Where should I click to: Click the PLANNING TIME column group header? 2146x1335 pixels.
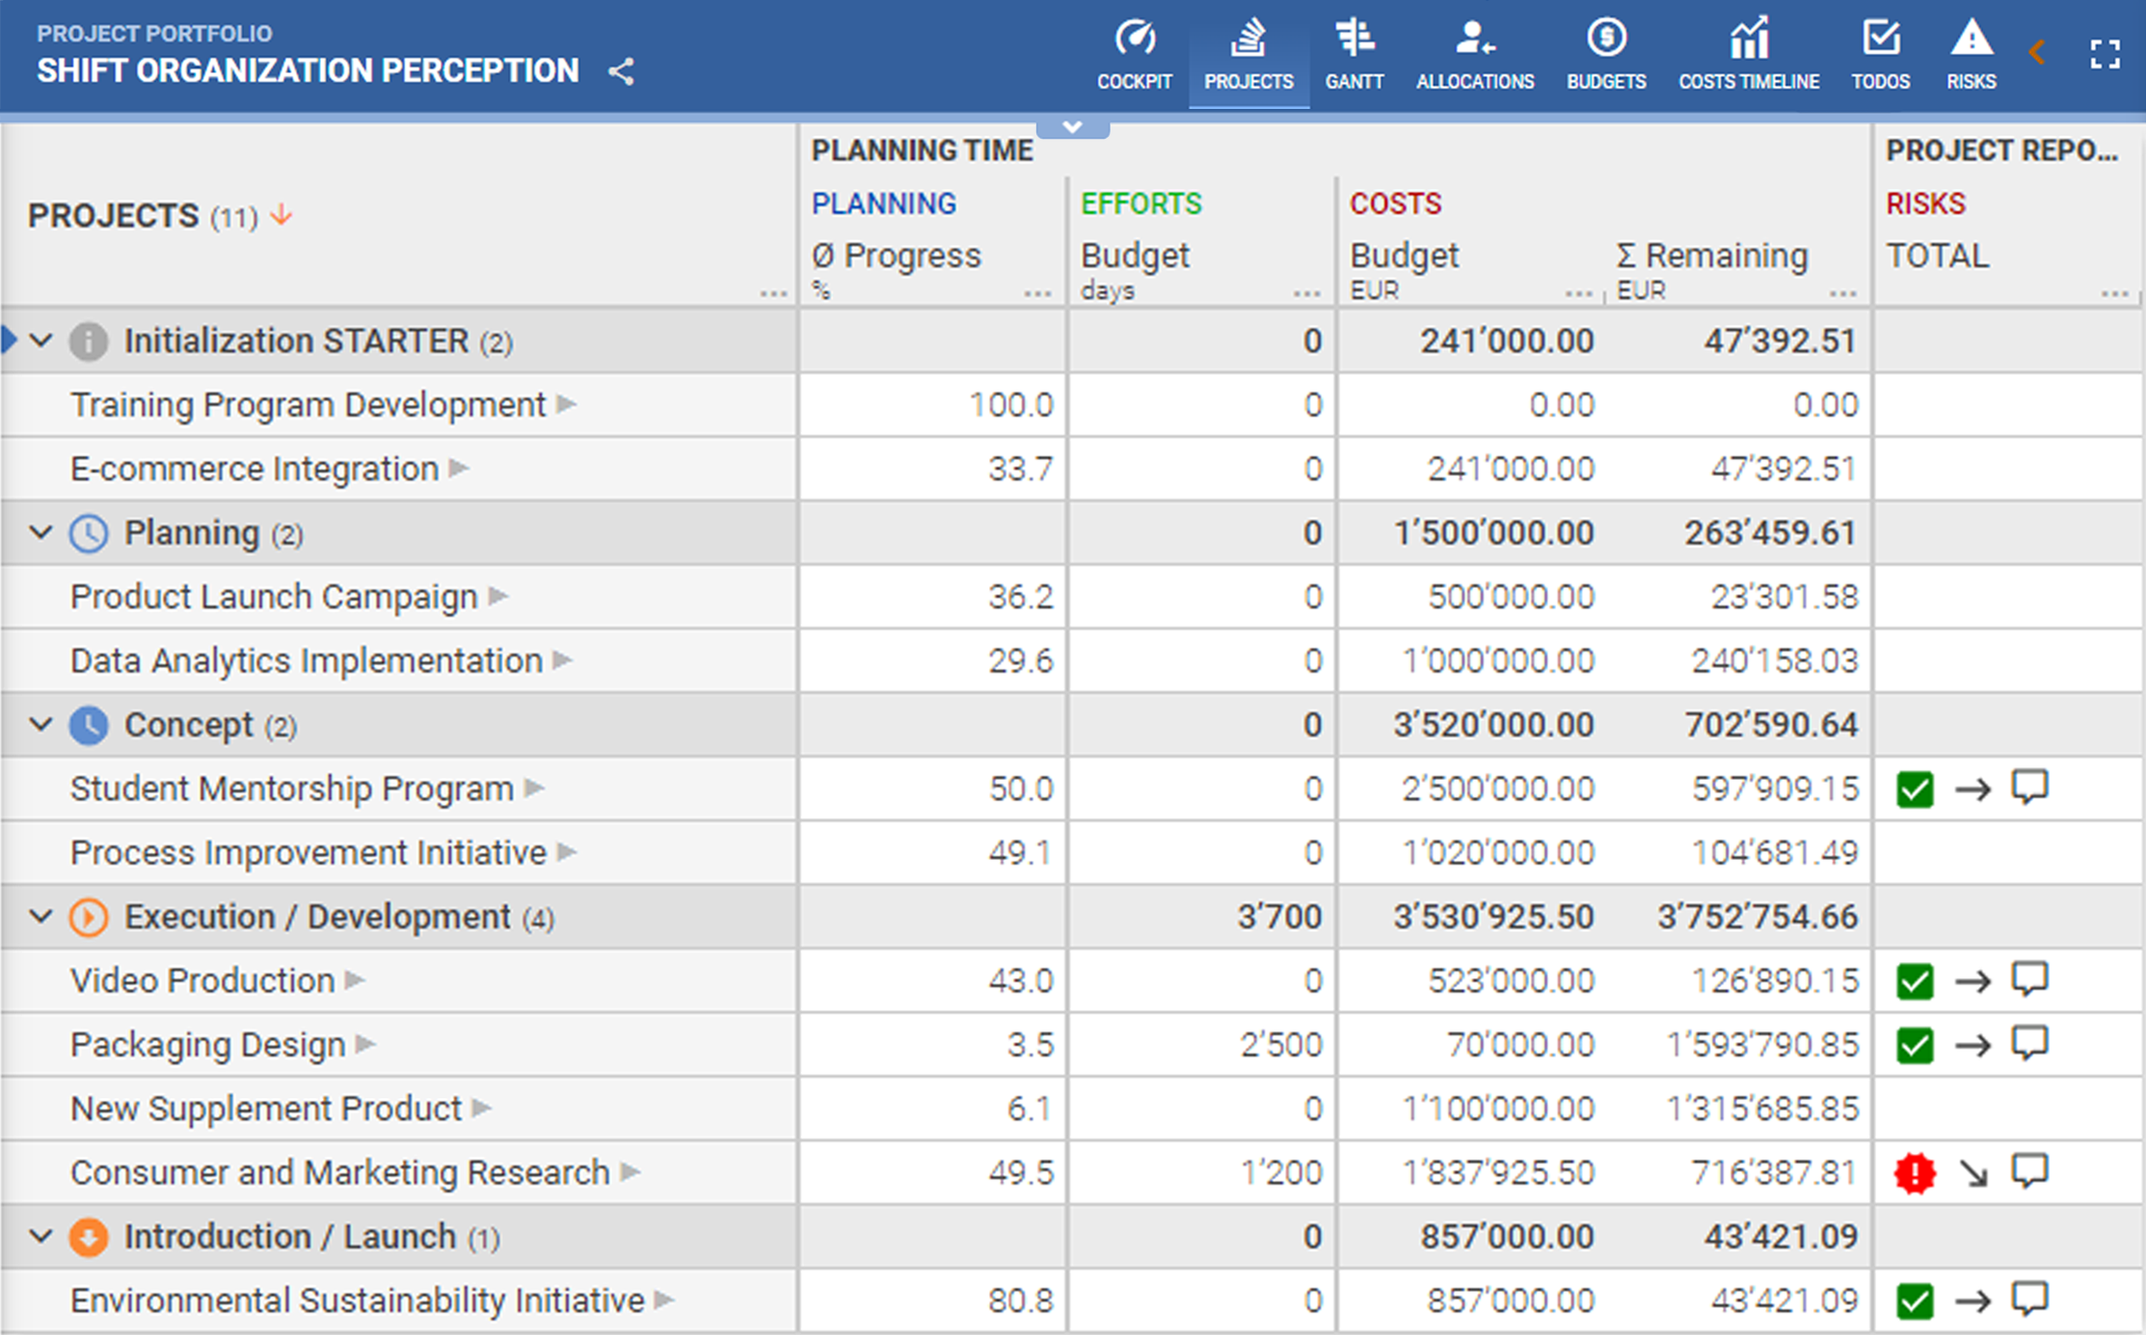[x=922, y=150]
